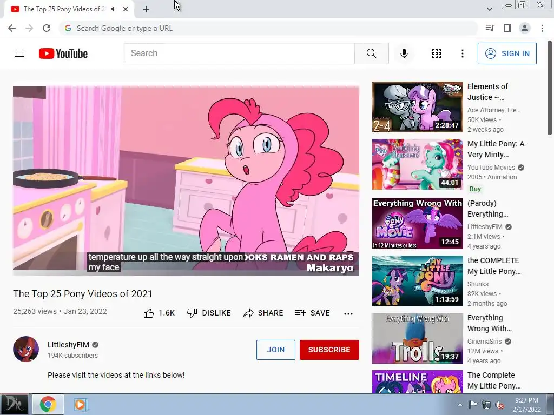554x415 pixels.
Task: Start voice search with microphone icon
Action: (x=404, y=53)
